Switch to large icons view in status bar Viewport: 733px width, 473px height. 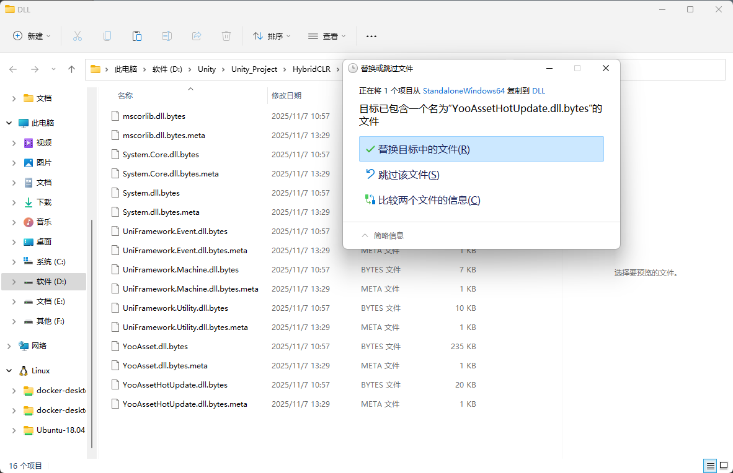[724, 466]
